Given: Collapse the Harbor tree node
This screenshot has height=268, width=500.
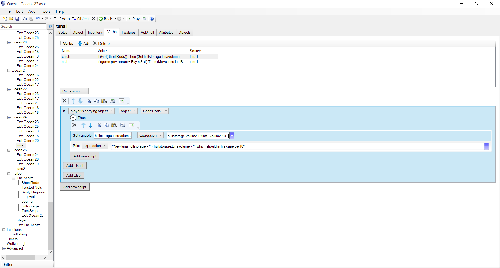Looking at the screenshot, I should pos(9,174).
